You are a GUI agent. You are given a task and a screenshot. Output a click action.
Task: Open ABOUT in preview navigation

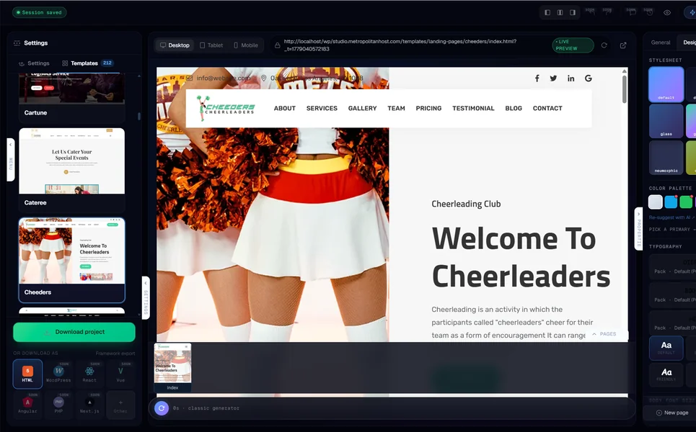(284, 108)
